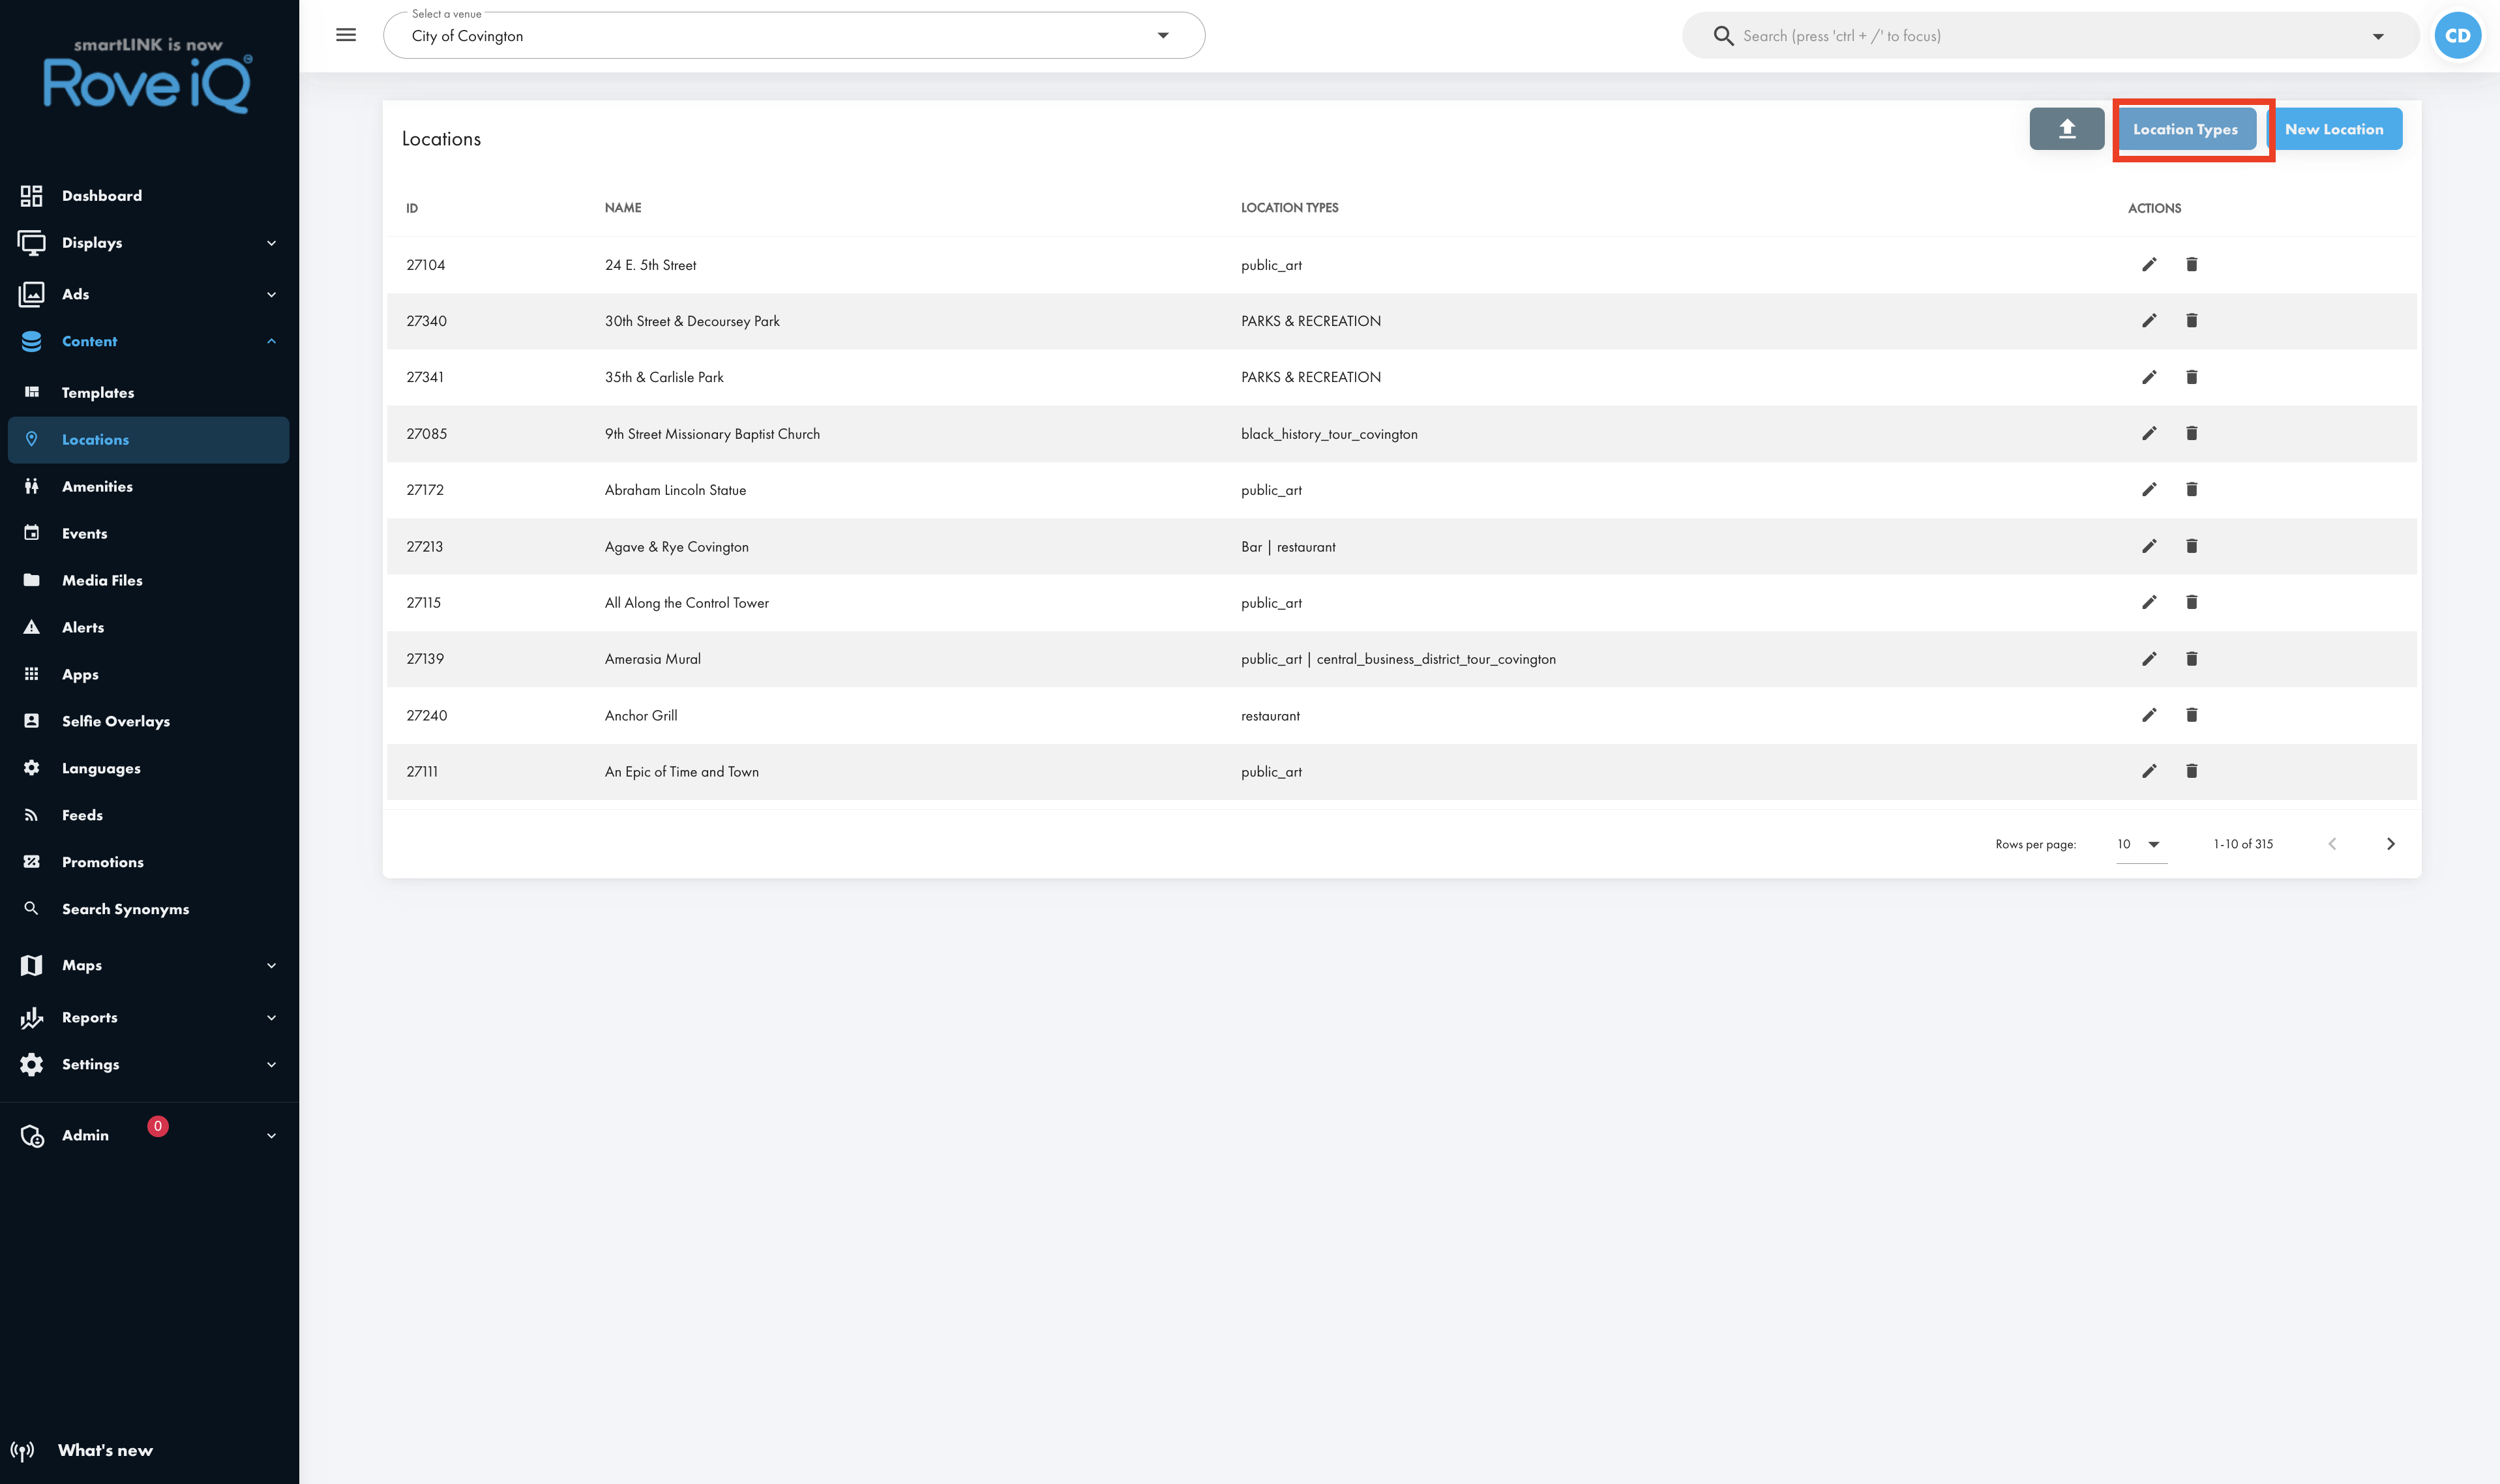Open Apps in the sidebar

coord(148,674)
